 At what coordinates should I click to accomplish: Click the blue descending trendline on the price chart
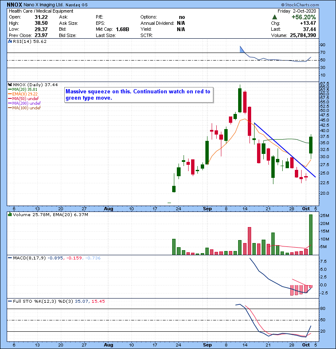(x=285, y=150)
